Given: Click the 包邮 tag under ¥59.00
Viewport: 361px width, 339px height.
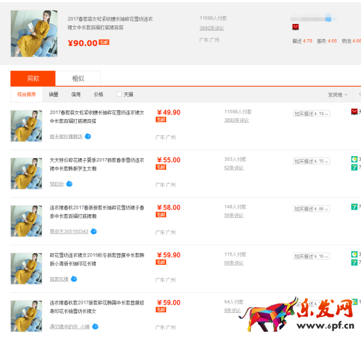Looking at the screenshot, I should [x=161, y=310].
